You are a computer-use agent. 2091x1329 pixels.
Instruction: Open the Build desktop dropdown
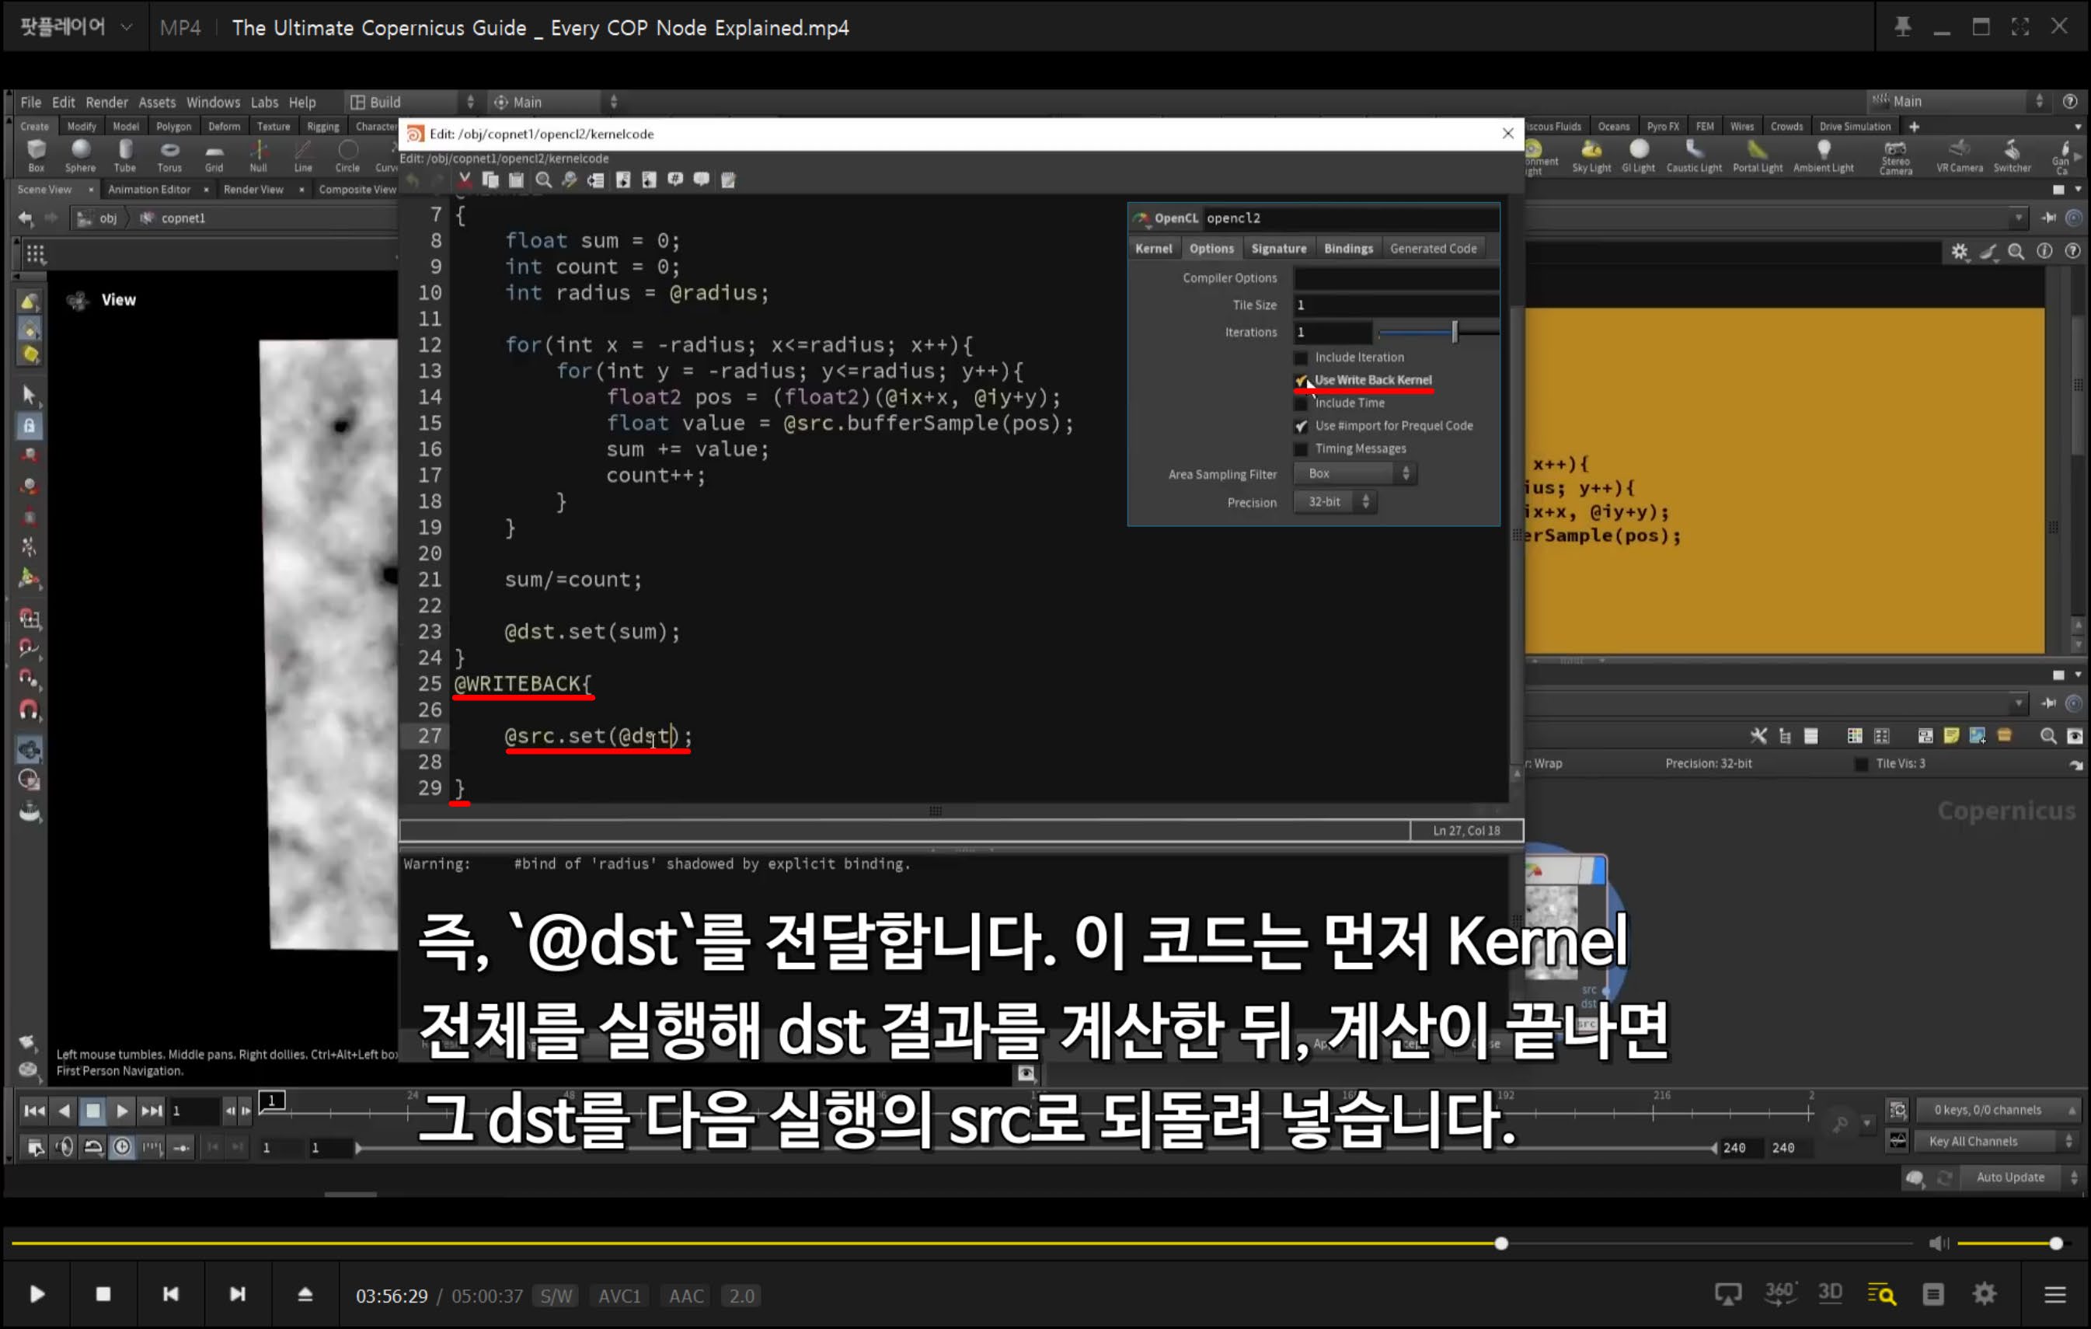(412, 102)
